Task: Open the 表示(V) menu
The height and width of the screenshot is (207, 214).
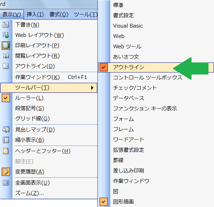Action: [x=11, y=14]
